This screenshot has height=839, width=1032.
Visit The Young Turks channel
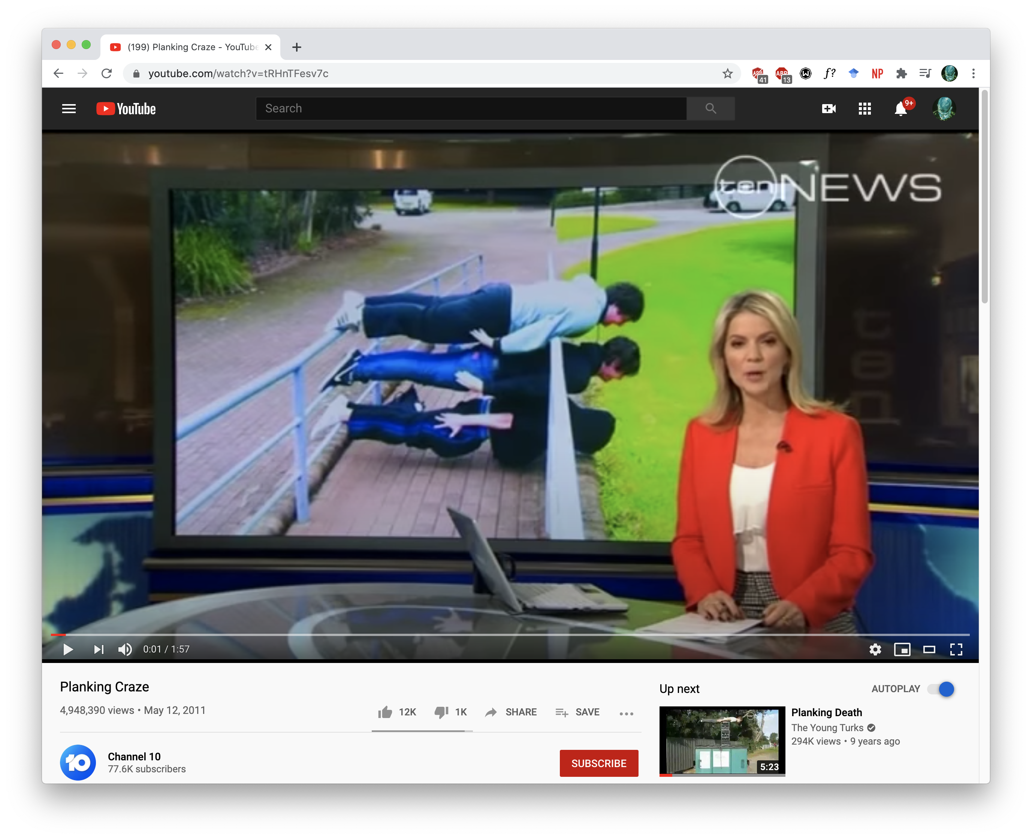(827, 728)
